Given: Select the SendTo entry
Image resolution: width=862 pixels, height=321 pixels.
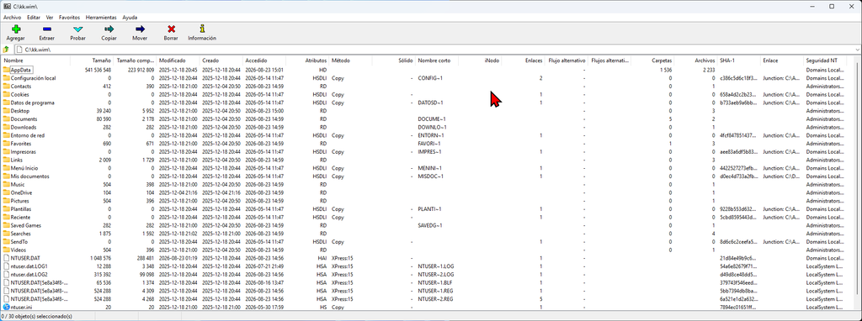Looking at the screenshot, I should pos(19,241).
